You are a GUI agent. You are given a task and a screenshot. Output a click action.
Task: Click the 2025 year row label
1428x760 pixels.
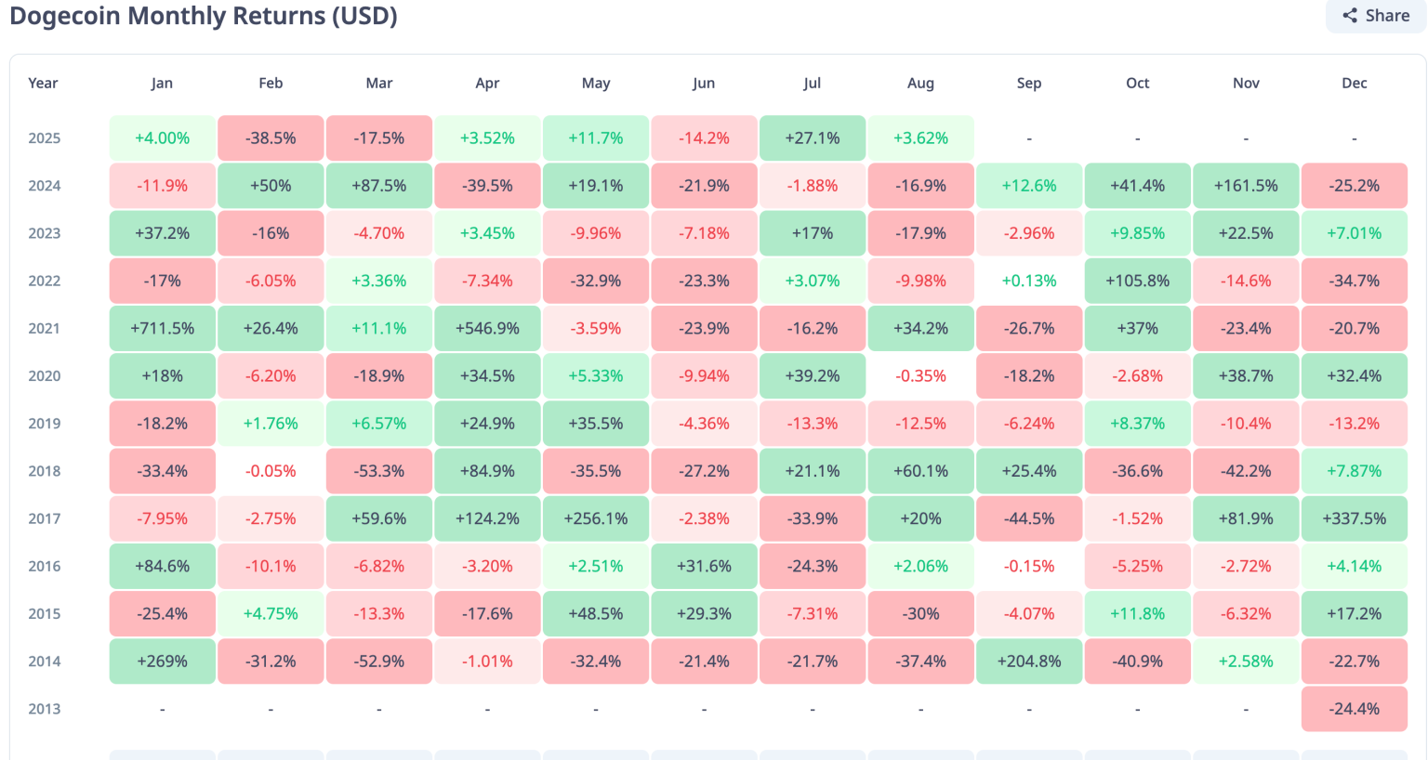click(44, 138)
